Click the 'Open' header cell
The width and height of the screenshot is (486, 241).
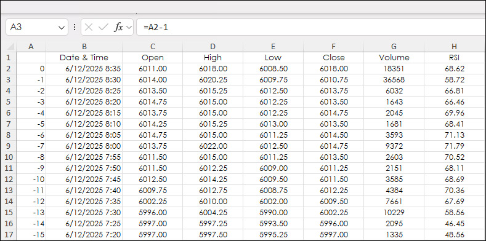[x=153, y=58]
